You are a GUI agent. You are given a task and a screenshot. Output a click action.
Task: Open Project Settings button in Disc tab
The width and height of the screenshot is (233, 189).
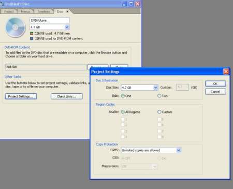point(21,96)
